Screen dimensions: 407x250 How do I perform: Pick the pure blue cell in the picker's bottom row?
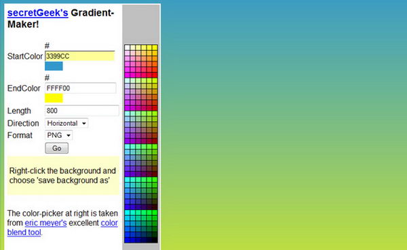[x=128, y=240]
